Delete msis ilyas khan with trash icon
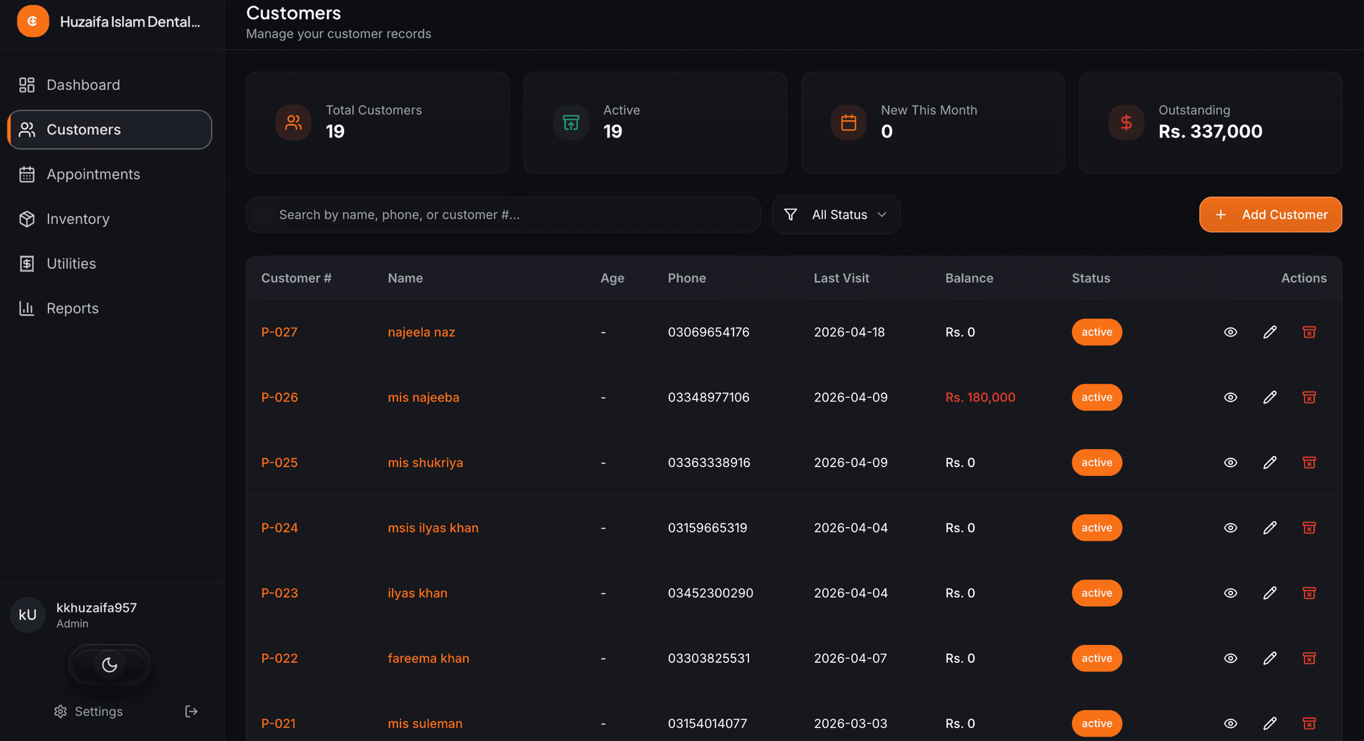 [x=1309, y=528]
